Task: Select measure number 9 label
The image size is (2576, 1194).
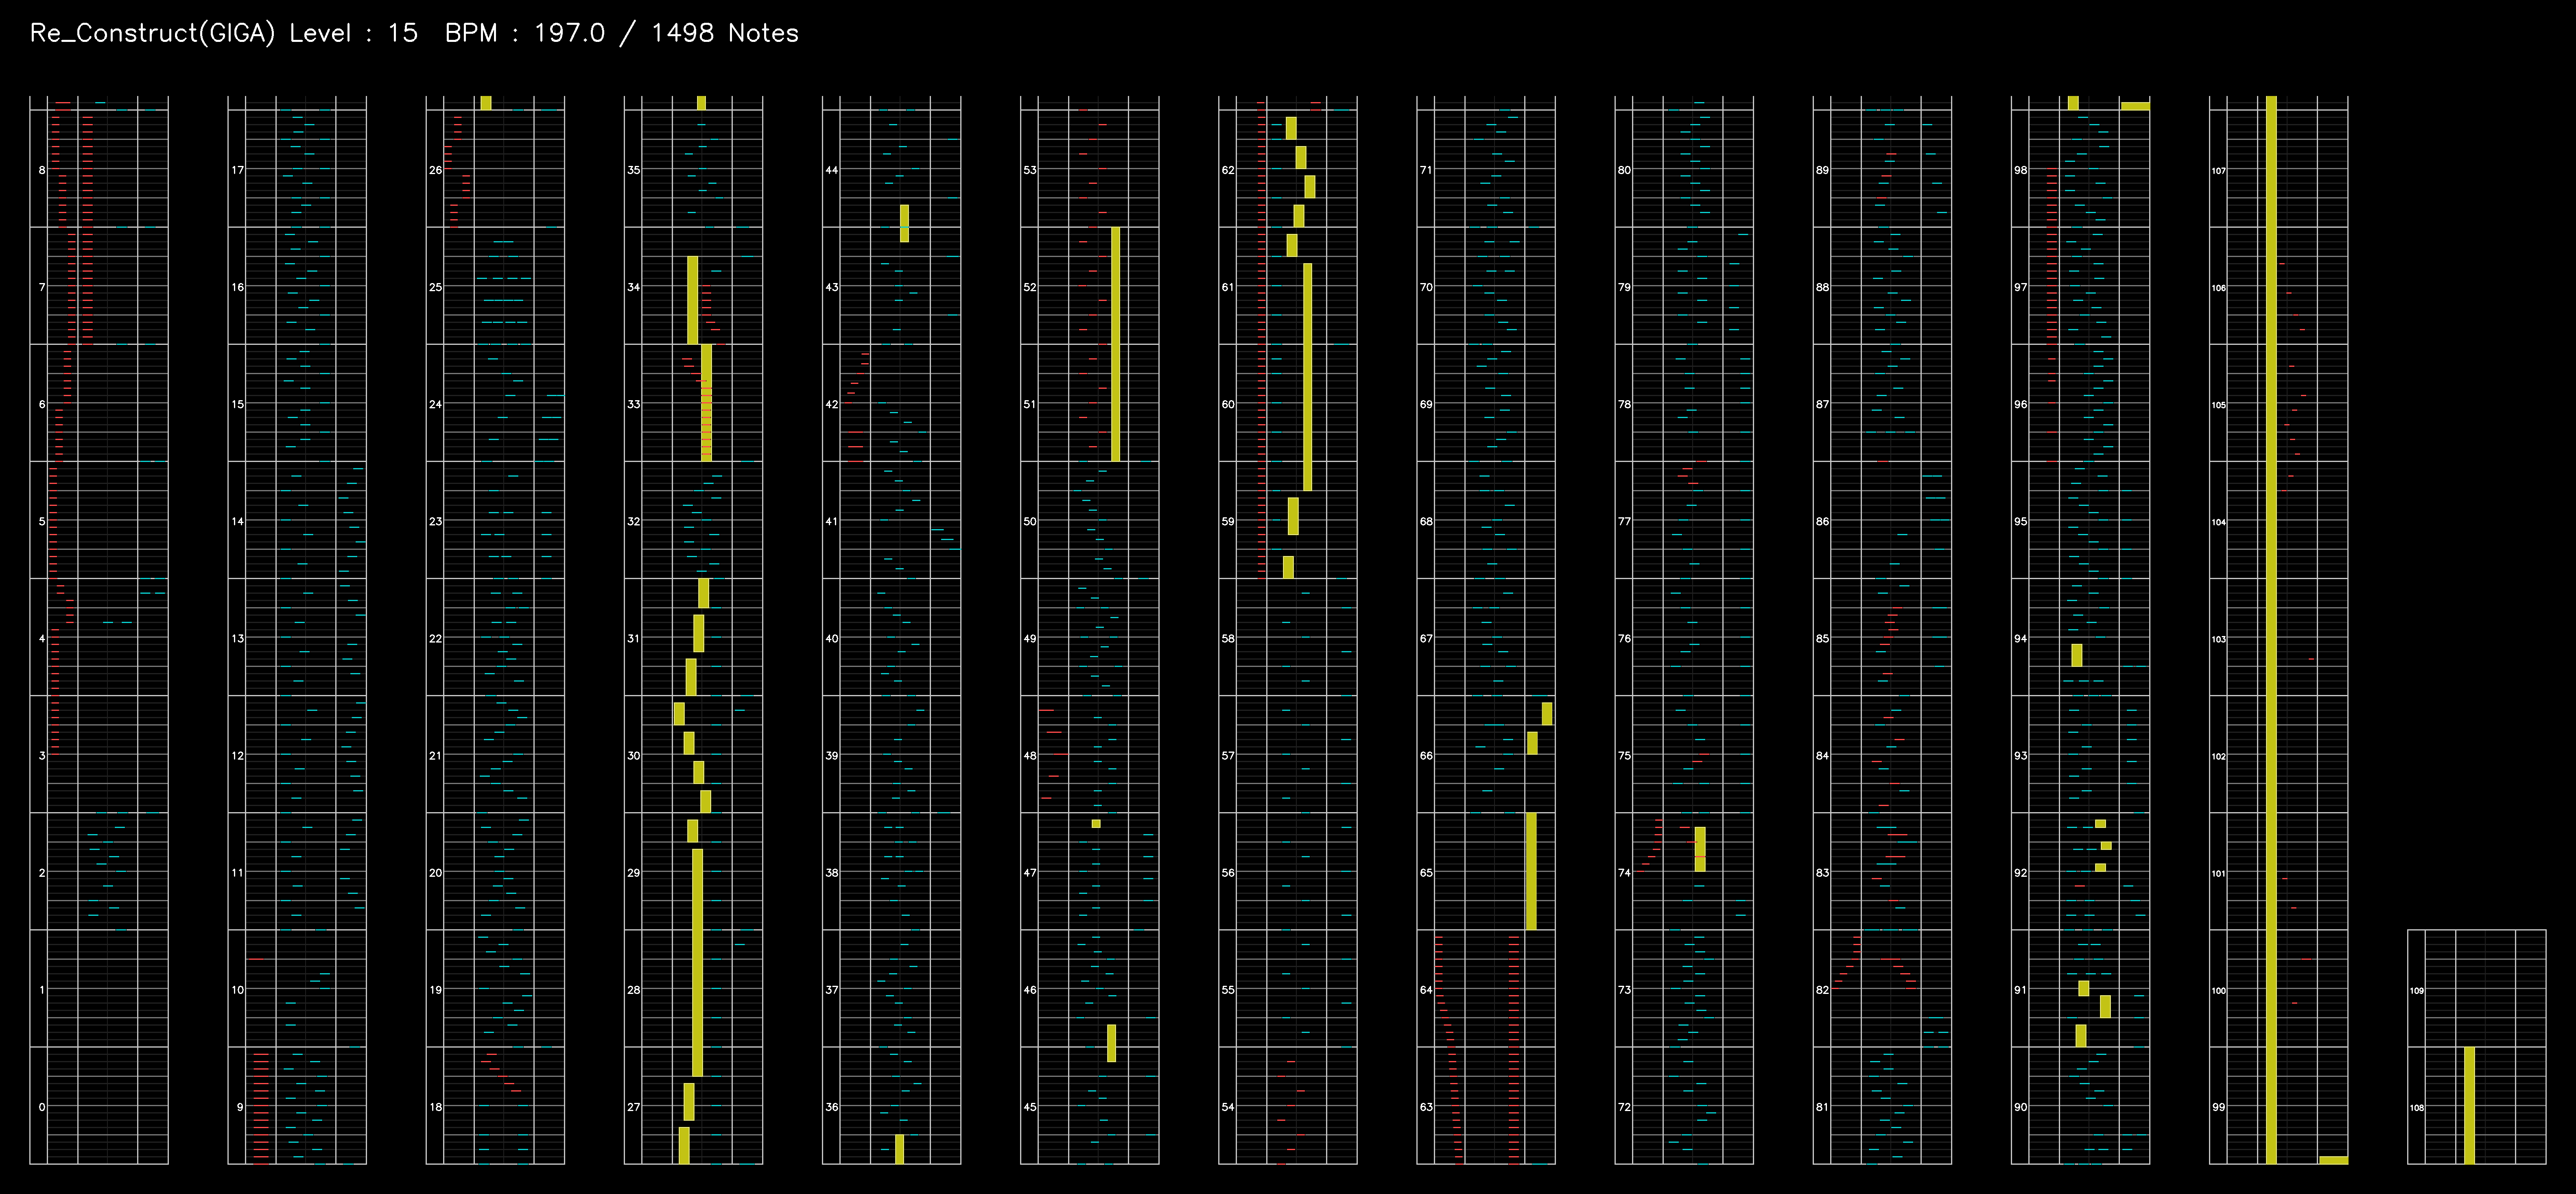Action: tap(240, 1106)
